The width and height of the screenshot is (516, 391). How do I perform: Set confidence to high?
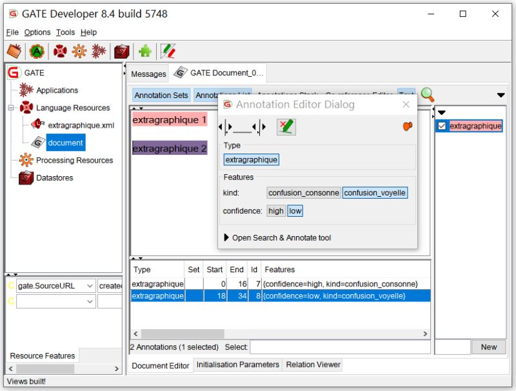[x=276, y=210]
